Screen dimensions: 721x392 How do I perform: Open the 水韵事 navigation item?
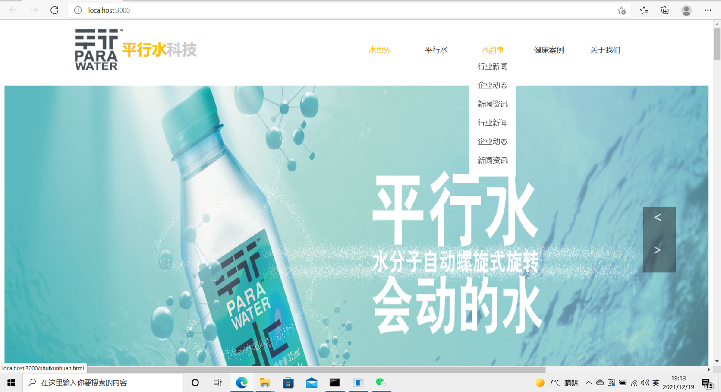click(492, 50)
